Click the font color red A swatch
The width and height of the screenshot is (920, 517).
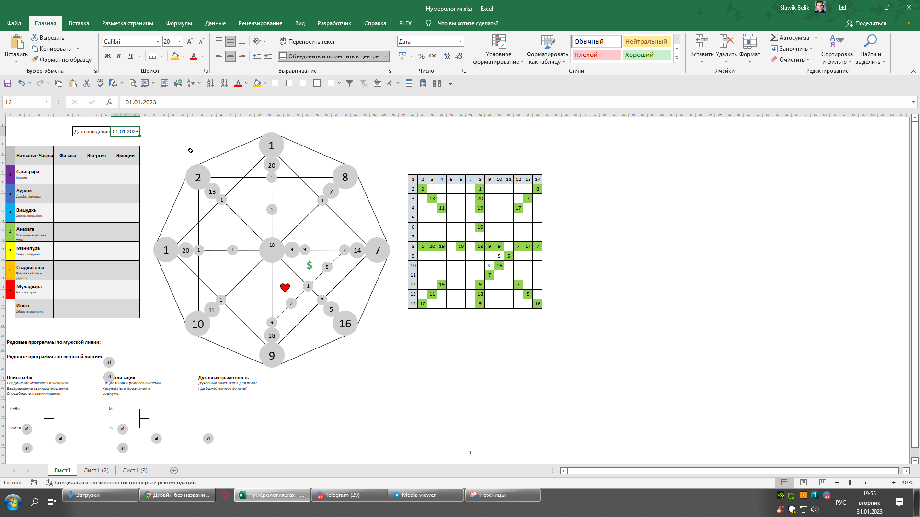[194, 56]
